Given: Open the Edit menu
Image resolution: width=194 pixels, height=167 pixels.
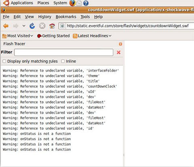Looking at the screenshot, I should tap(17, 17).
